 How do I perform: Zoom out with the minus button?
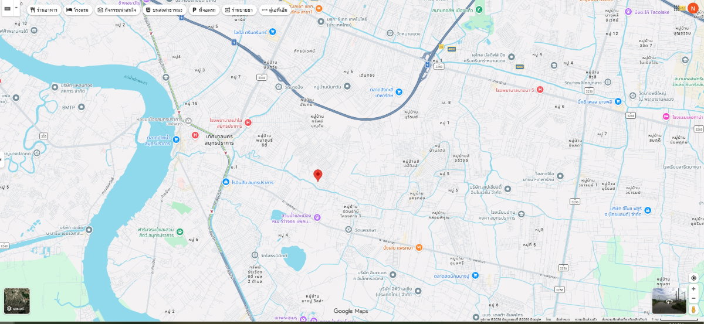tap(693, 298)
